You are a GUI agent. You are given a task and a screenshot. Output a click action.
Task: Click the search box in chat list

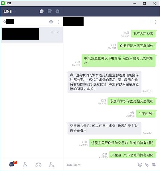(26, 22)
